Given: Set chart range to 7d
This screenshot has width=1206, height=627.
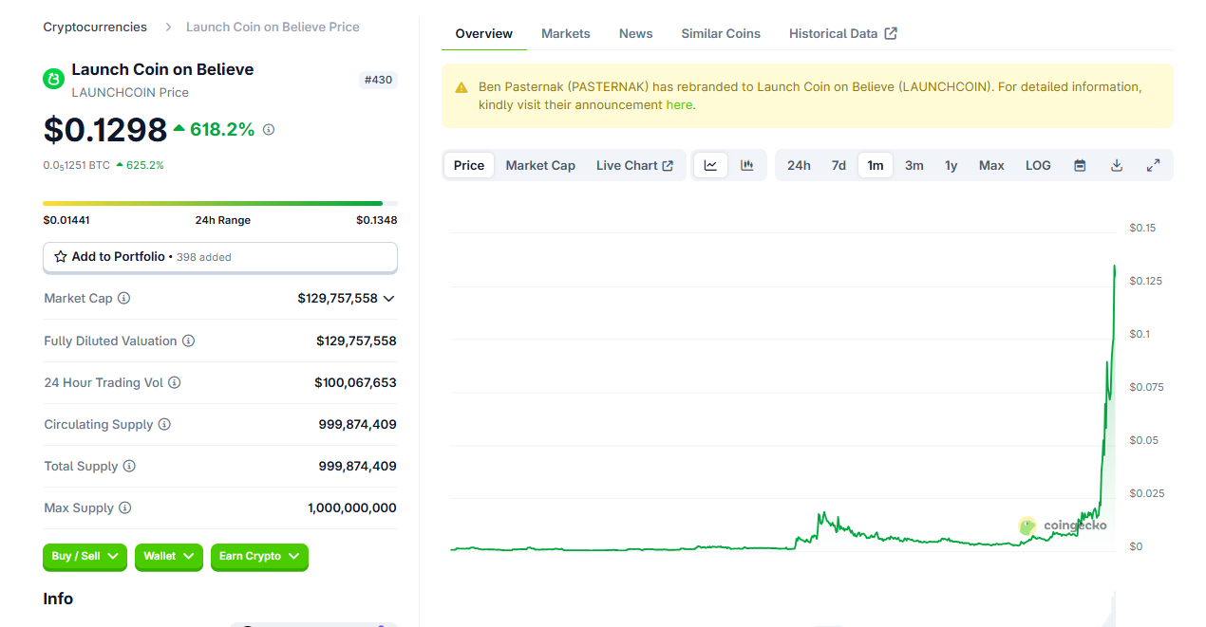Looking at the screenshot, I should [x=839, y=165].
